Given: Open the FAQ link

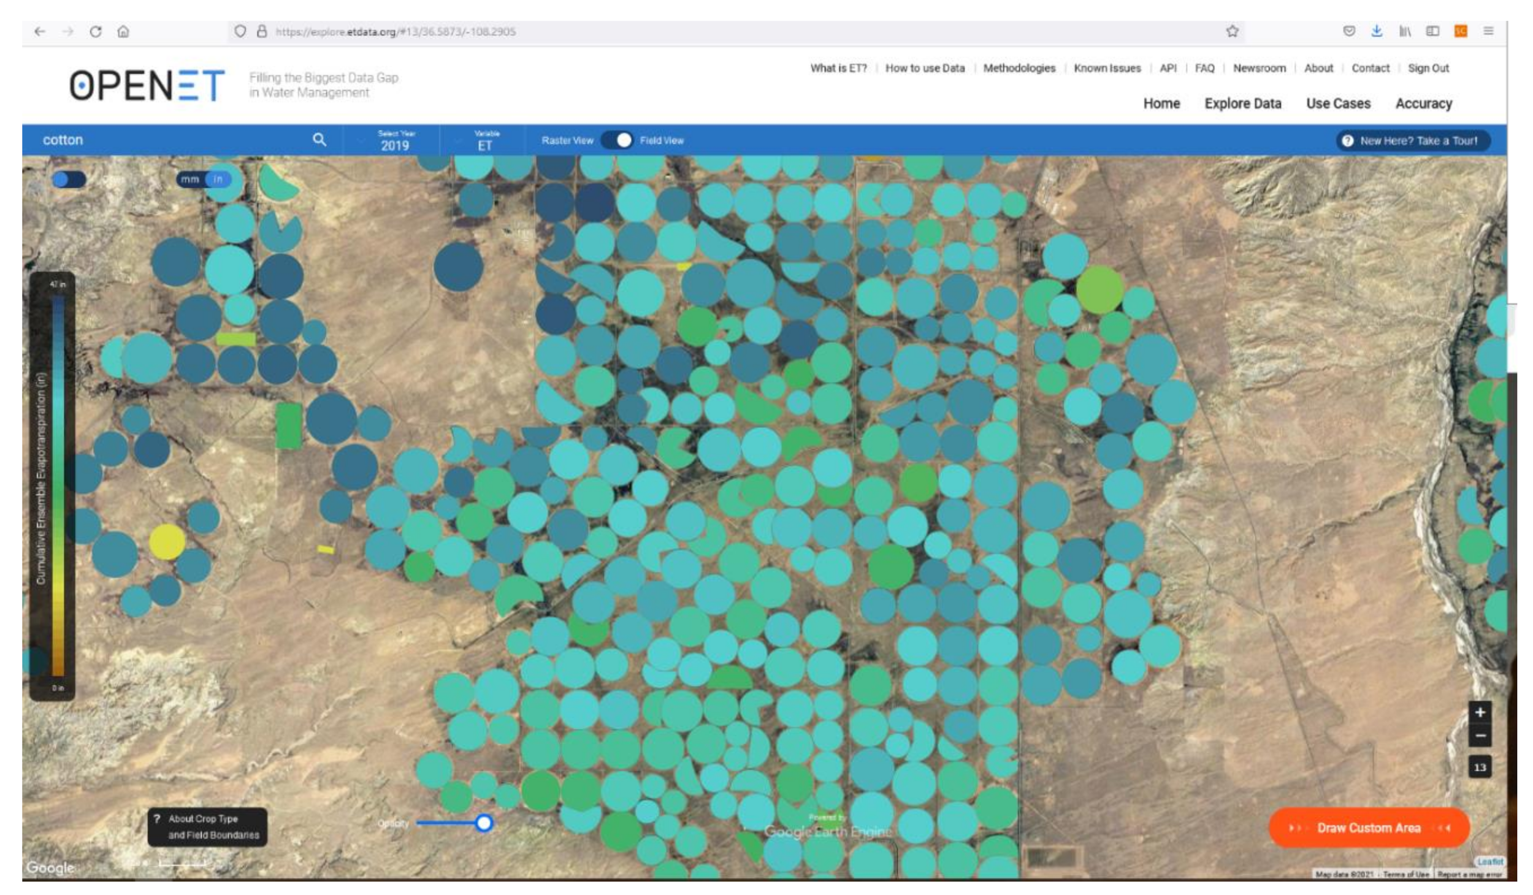Looking at the screenshot, I should click(1205, 68).
